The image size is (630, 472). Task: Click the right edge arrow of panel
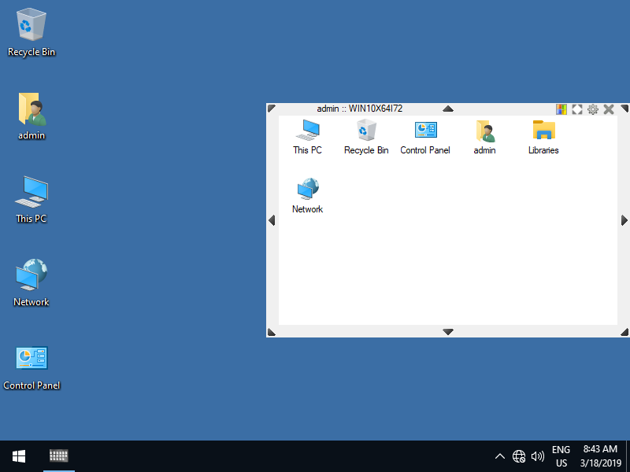(x=624, y=220)
